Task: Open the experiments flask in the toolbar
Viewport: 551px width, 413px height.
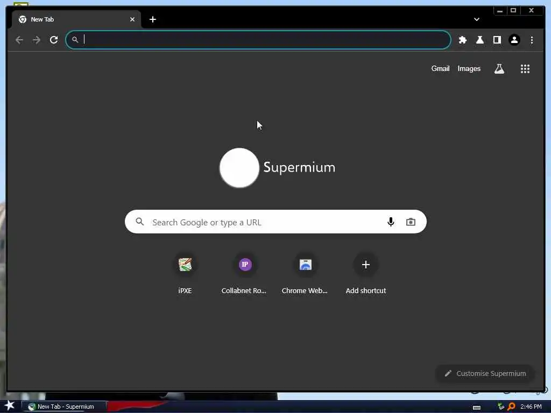Action: coord(480,40)
